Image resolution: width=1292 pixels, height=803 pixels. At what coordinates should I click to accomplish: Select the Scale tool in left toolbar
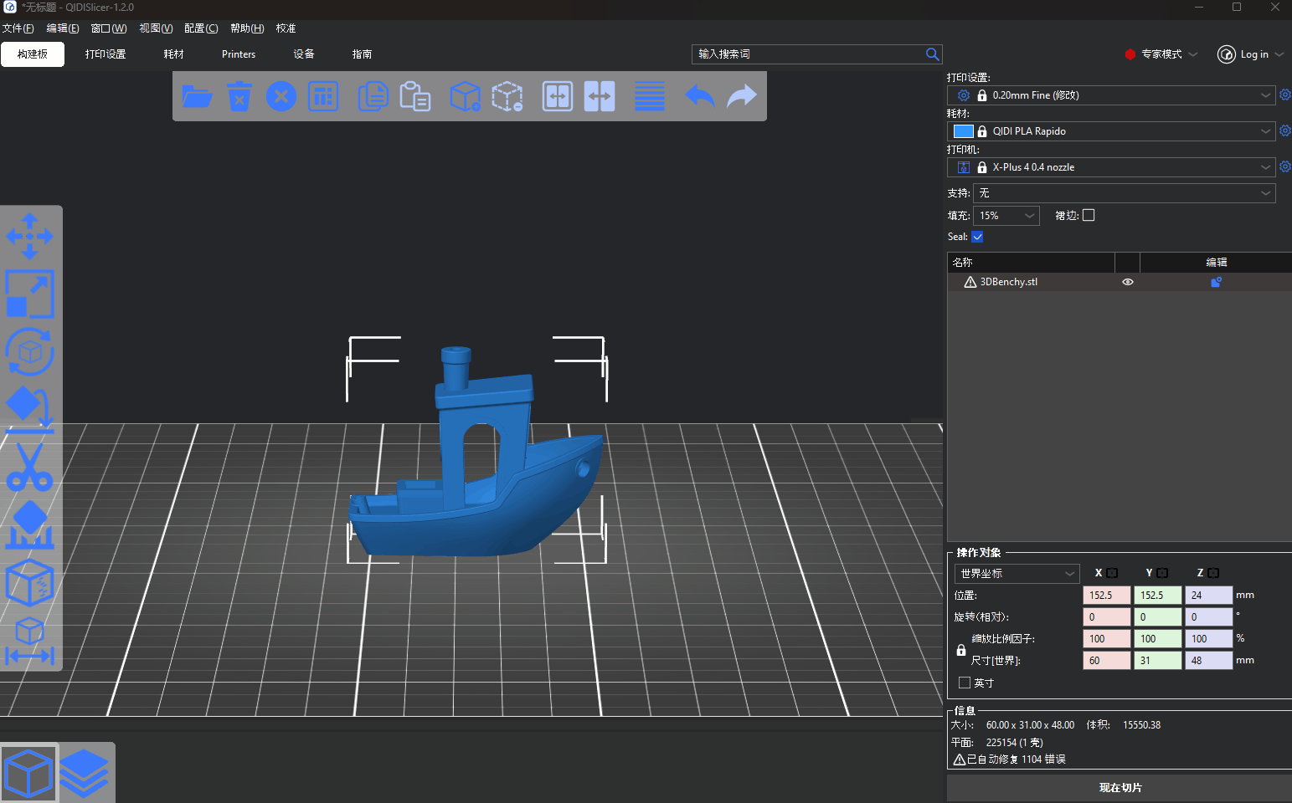pyautogui.click(x=30, y=294)
